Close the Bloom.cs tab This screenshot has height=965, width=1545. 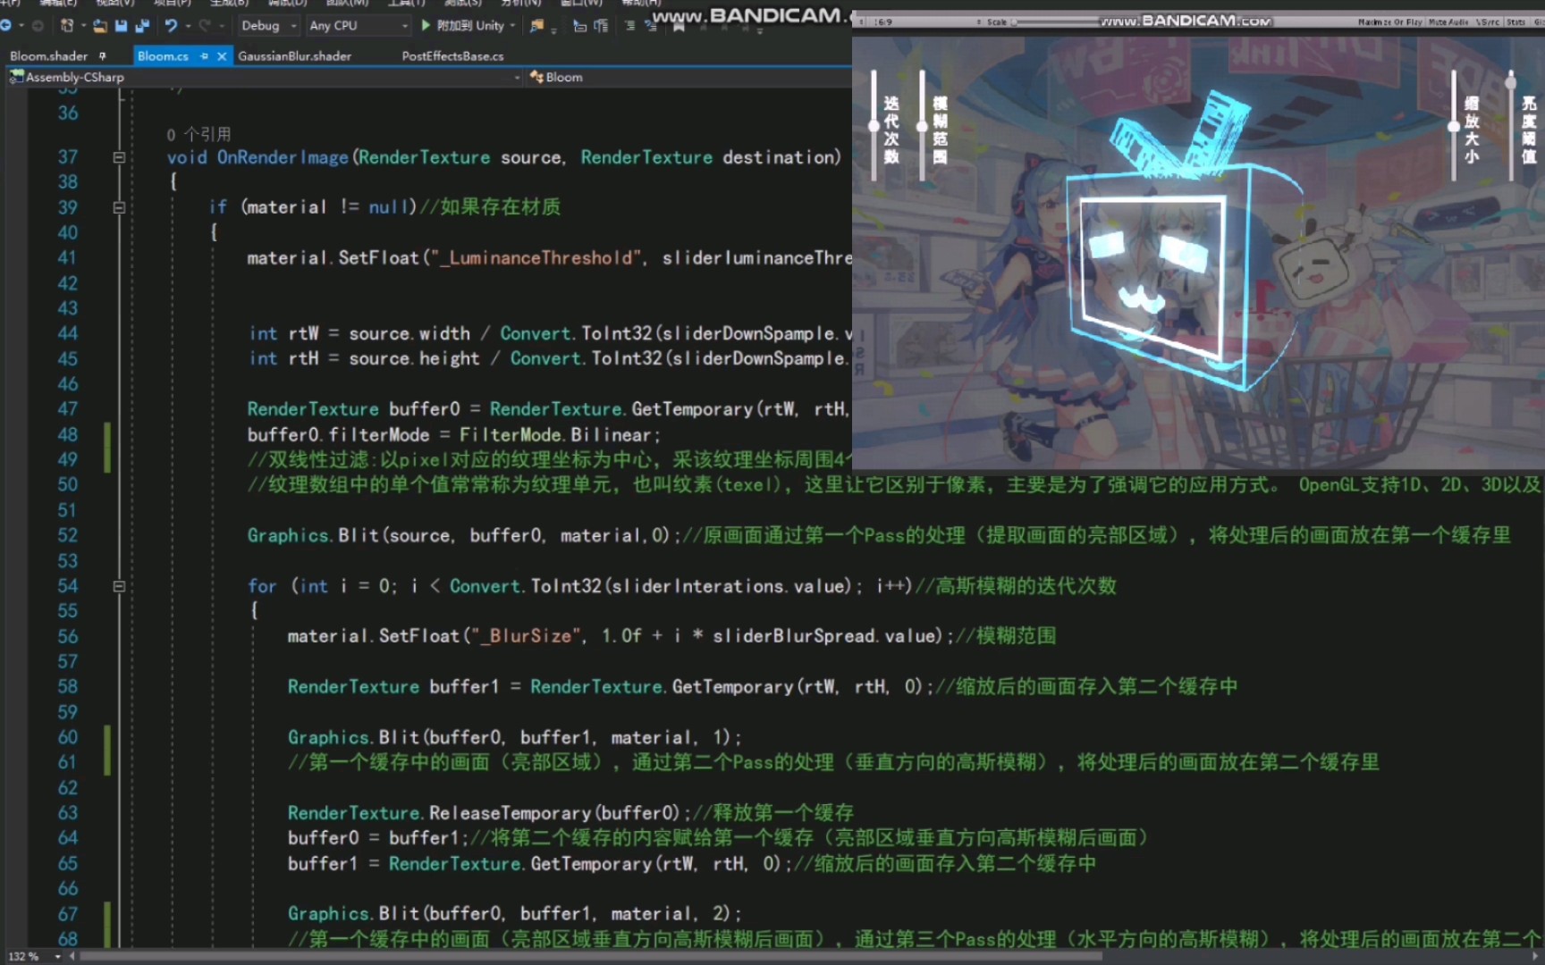click(222, 55)
